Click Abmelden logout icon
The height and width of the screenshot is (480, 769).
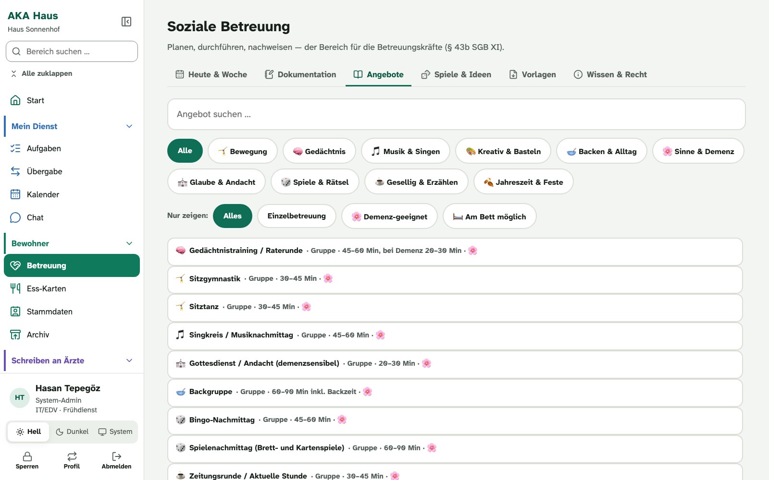coord(116,456)
